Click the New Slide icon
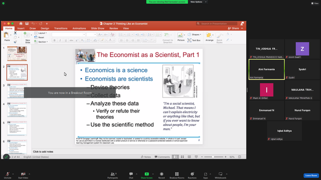 [x=27, y=35]
